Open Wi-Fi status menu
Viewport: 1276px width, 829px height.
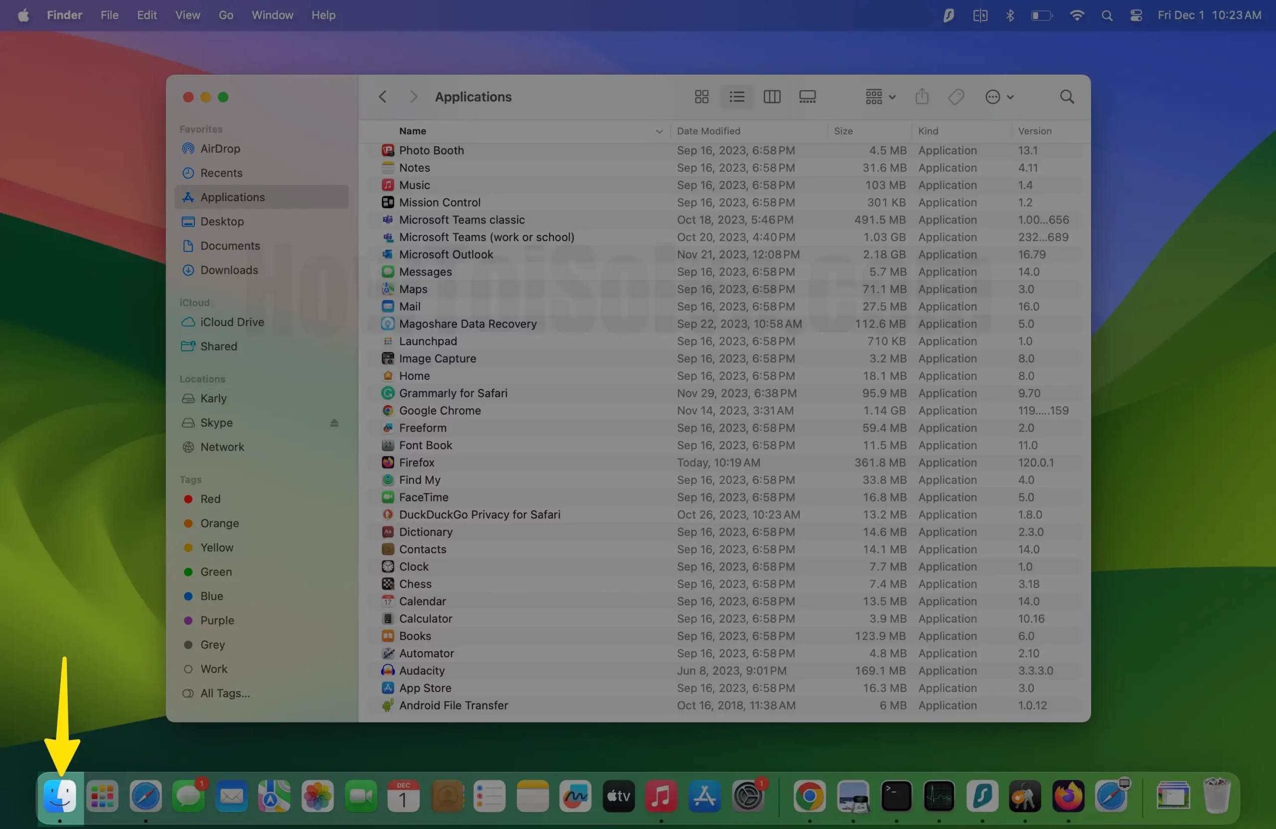1077,15
